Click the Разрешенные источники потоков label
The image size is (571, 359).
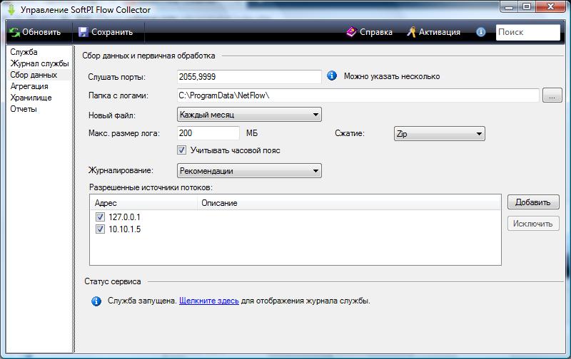[x=151, y=187]
